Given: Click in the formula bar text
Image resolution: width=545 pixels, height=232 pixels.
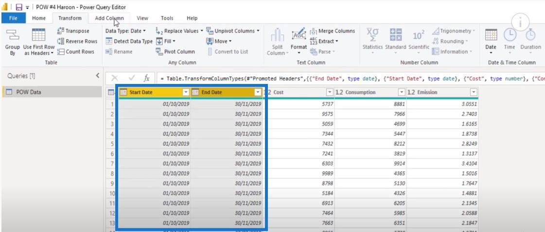Looking at the screenshot, I should coord(351,78).
